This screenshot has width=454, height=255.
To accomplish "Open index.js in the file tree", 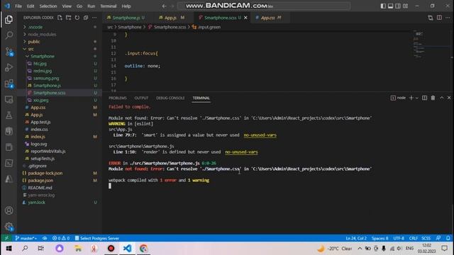I will tap(38, 137).
